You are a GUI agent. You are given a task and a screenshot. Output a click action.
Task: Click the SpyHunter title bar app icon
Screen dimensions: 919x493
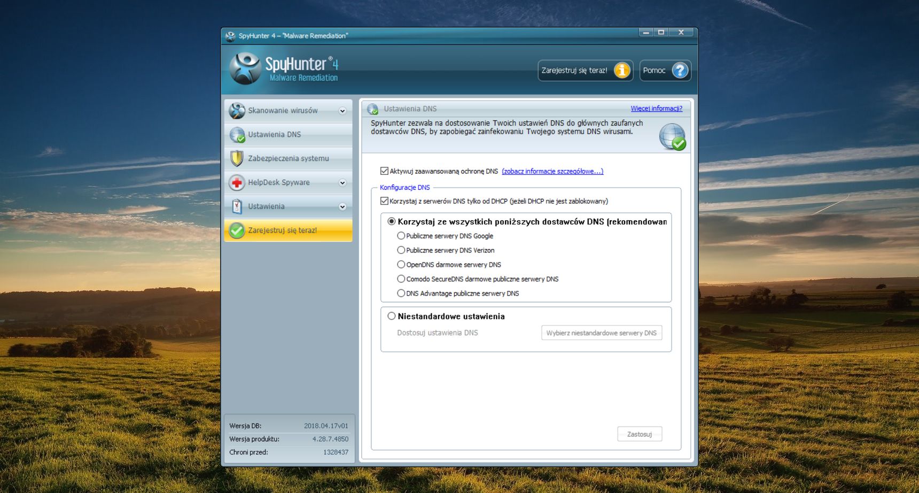click(230, 36)
